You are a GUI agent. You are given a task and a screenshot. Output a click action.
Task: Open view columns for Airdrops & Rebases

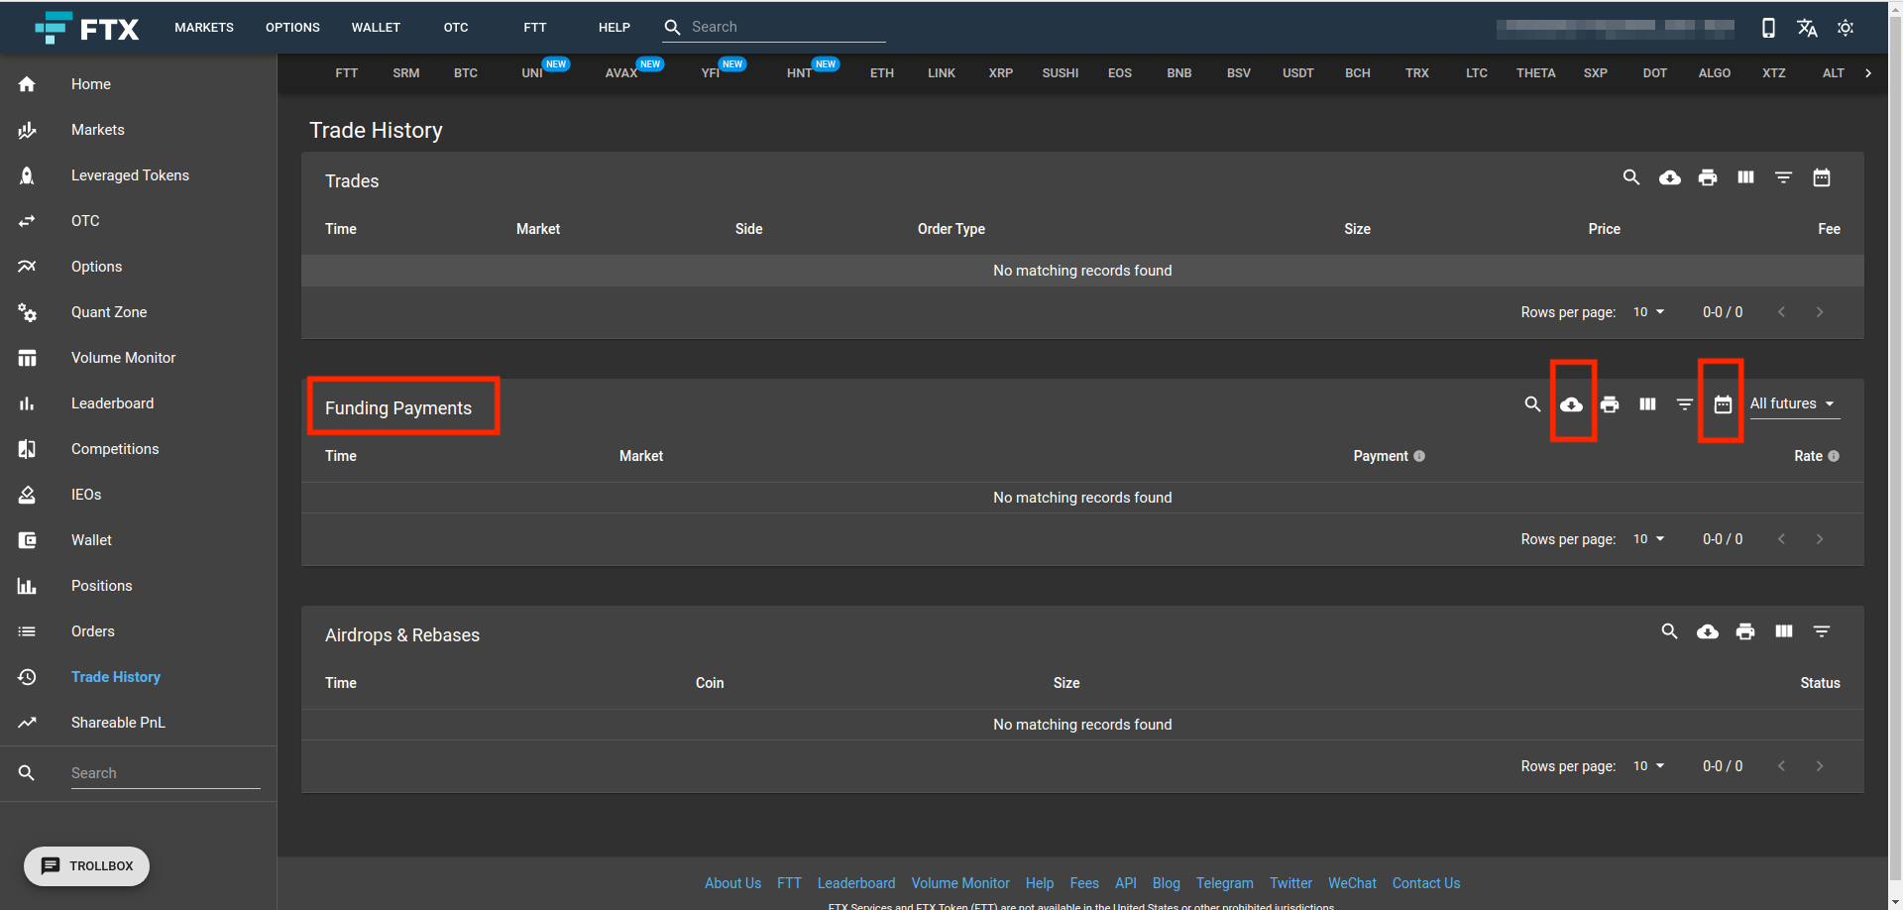[1784, 631]
